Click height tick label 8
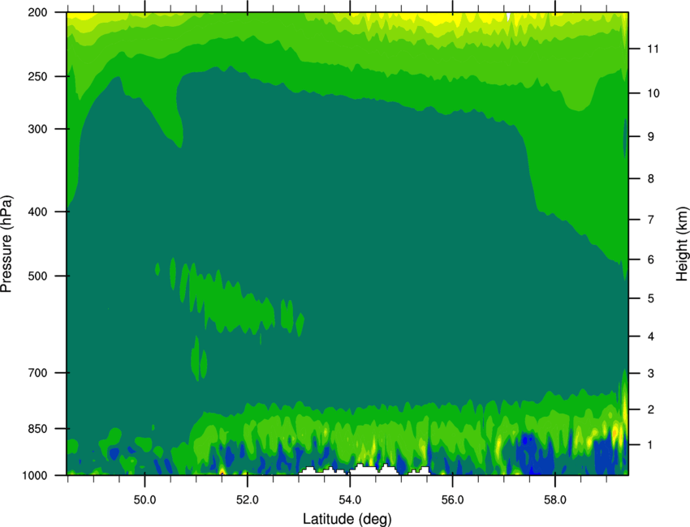This screenshot has width=690, height=527. click(x=651, y=178)
